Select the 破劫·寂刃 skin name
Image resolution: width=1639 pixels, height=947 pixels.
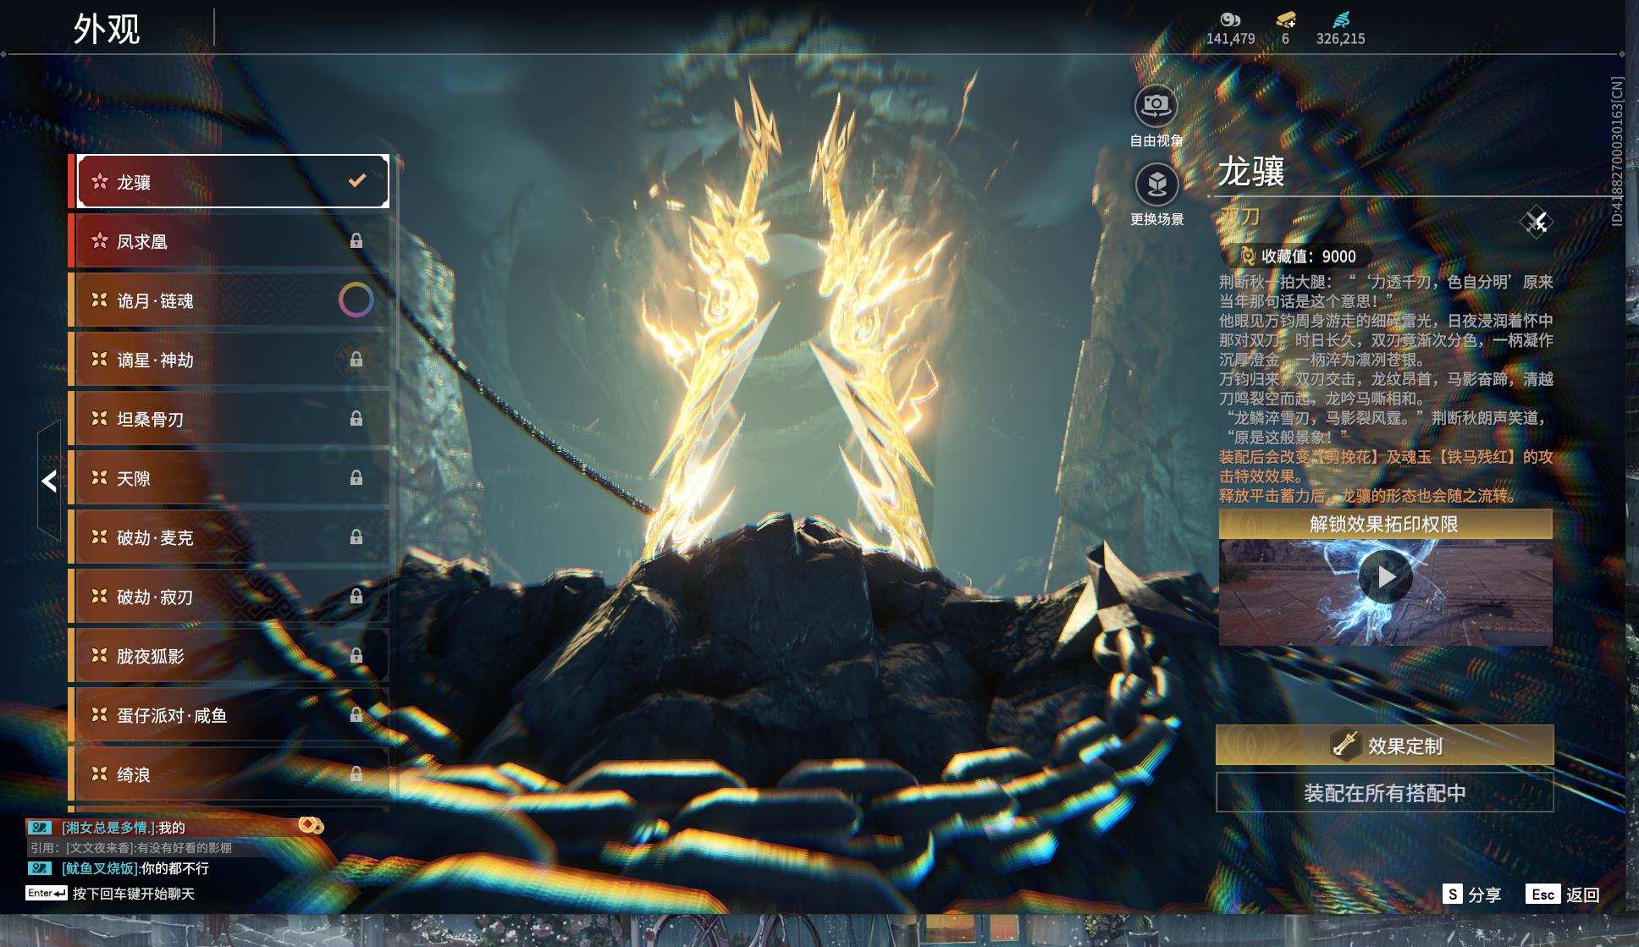(x=155, y=597)
